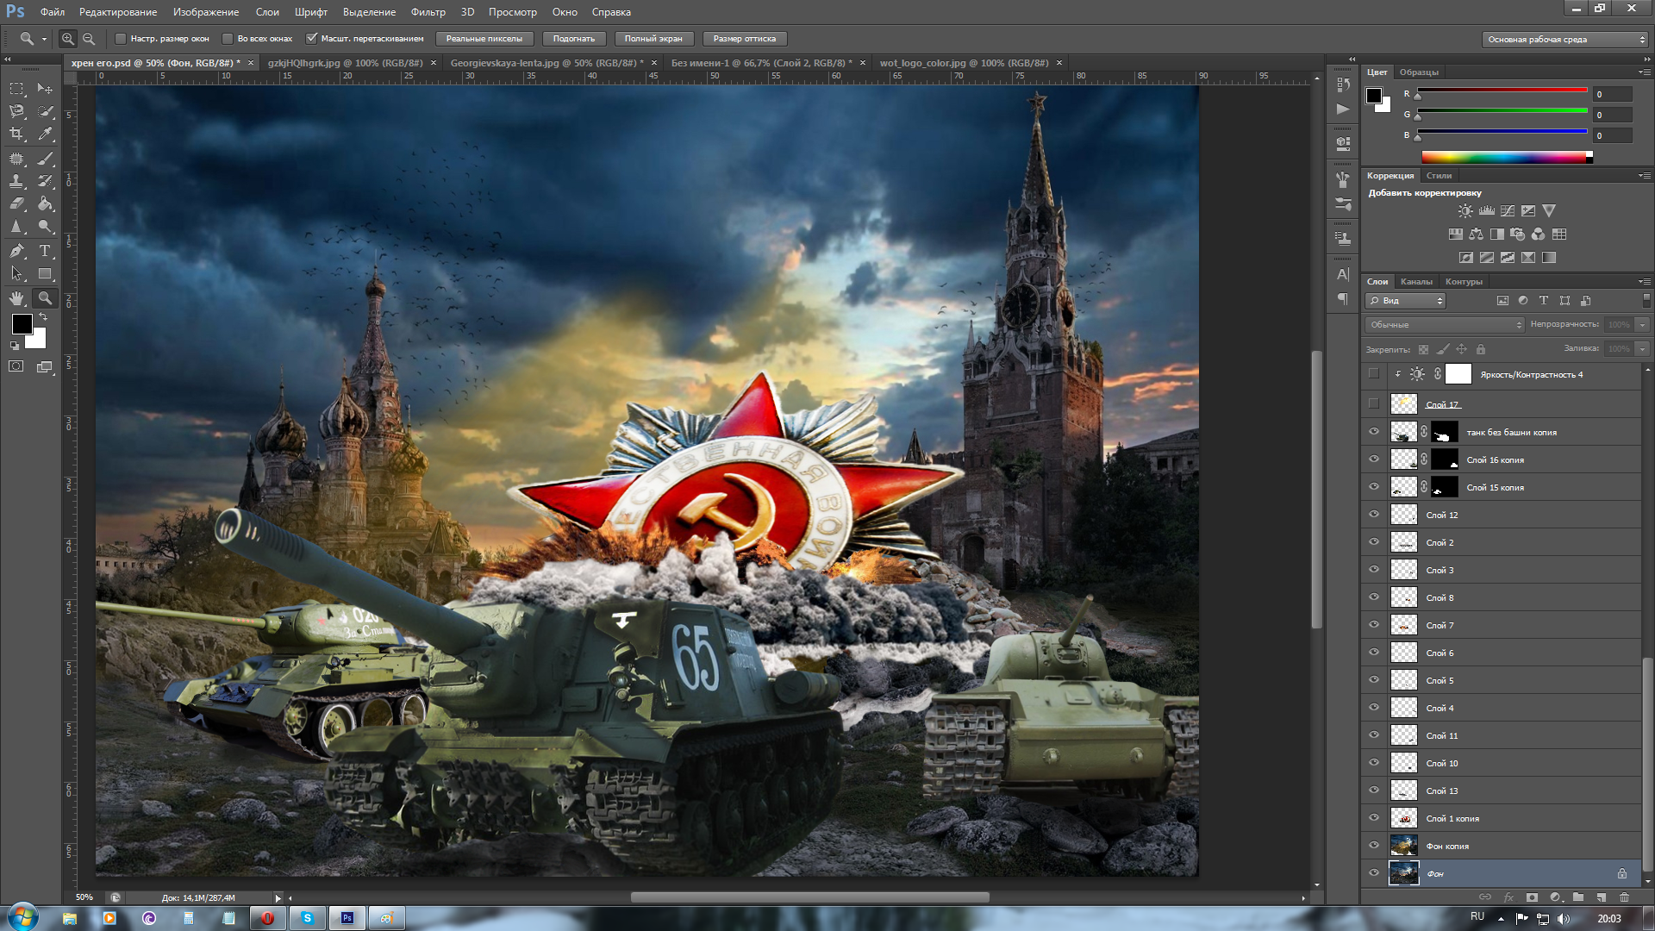
Task: Select the Type tool in the toolbox
Action: tap(45, 251)
